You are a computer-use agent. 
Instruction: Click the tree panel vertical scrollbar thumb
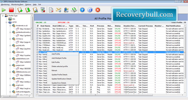click(x=32, y=28)
